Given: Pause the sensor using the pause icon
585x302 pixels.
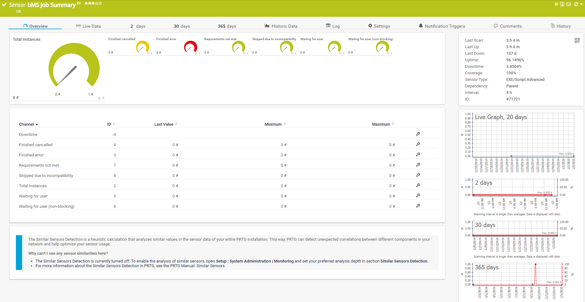Looking at the screenshot, I should click(x=556, y=4).
